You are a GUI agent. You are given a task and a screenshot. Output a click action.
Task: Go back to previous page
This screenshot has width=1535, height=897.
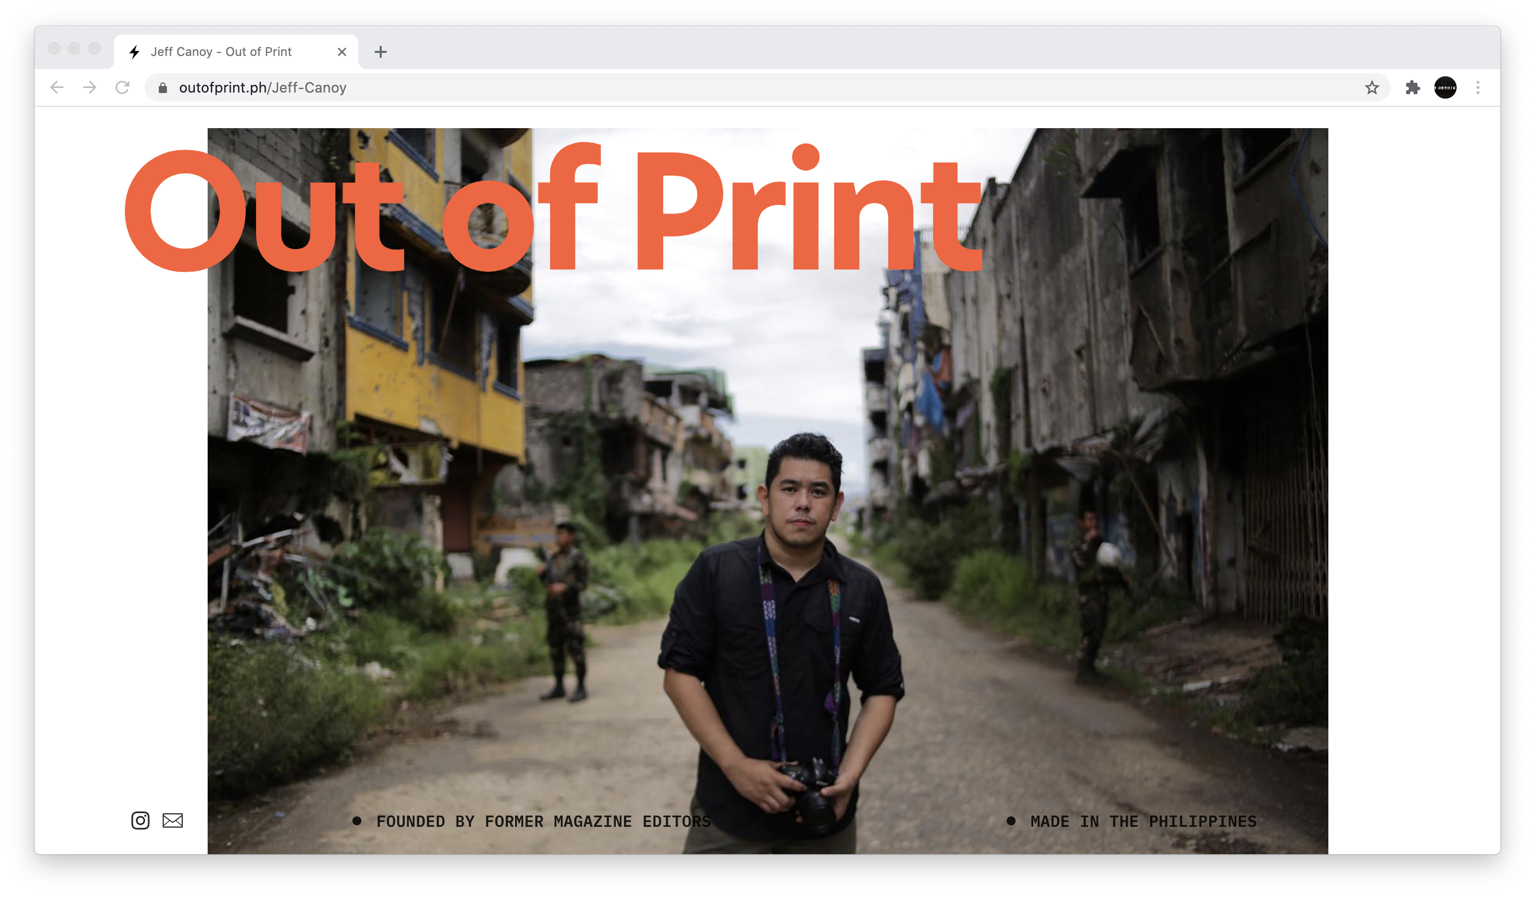(x=58, y=87)
